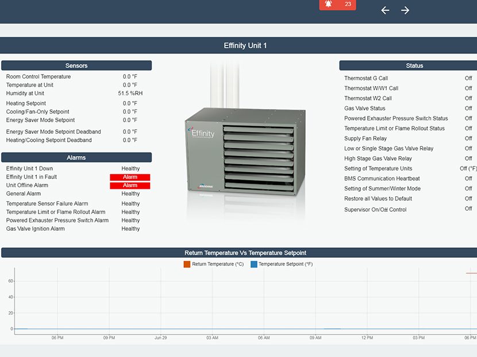Image resolution: width=477 pixels, height=357 pixels.
Task: Click the Heating Setpoint value 0.0 °F
Action: pyautogui.click(x=130, y=103)
